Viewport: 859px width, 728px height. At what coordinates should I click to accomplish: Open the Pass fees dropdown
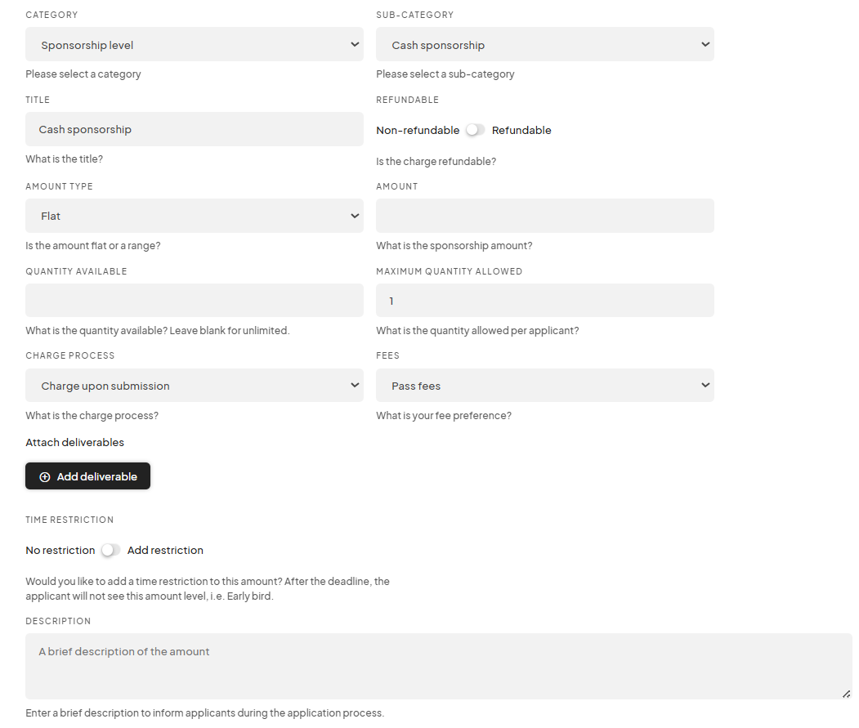(x=545, y=385)
